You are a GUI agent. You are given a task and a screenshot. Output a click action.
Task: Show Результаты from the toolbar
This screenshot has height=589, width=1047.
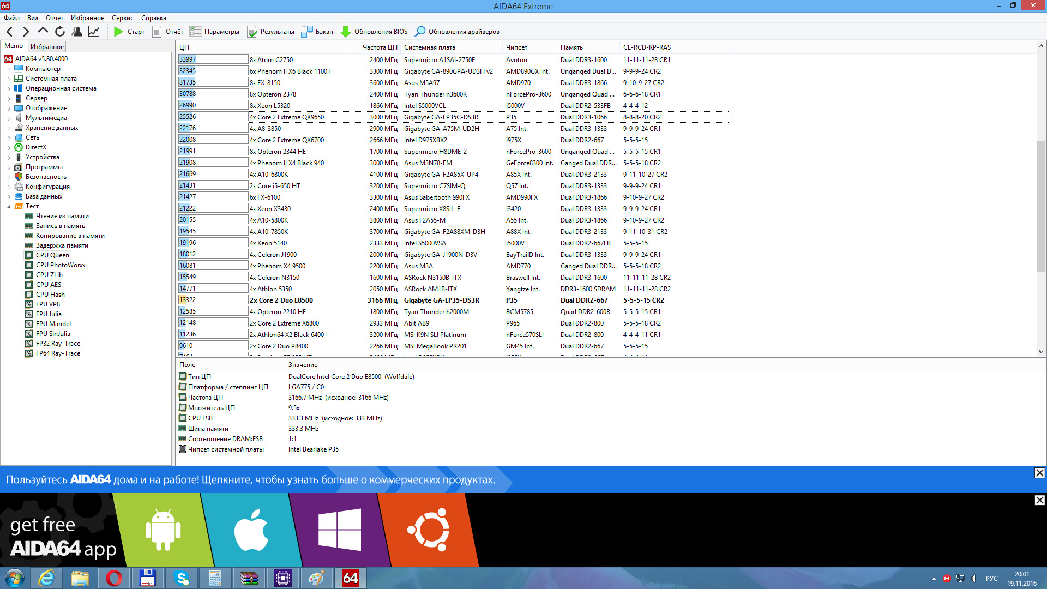[x=270, y=32]
